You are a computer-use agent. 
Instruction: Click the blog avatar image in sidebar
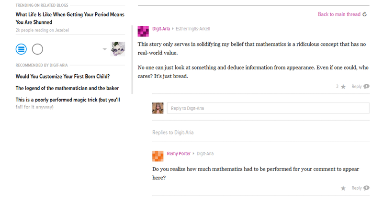(118, 49)
